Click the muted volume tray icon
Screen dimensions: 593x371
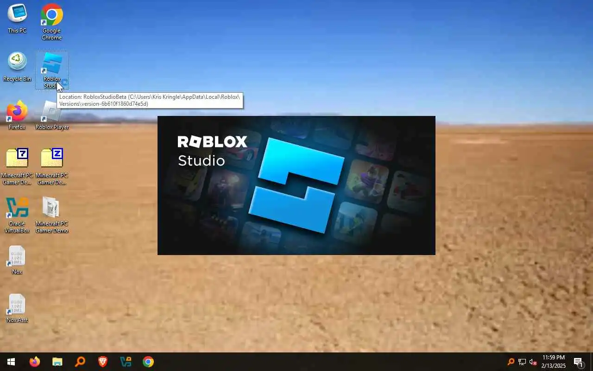coord(533,362)
